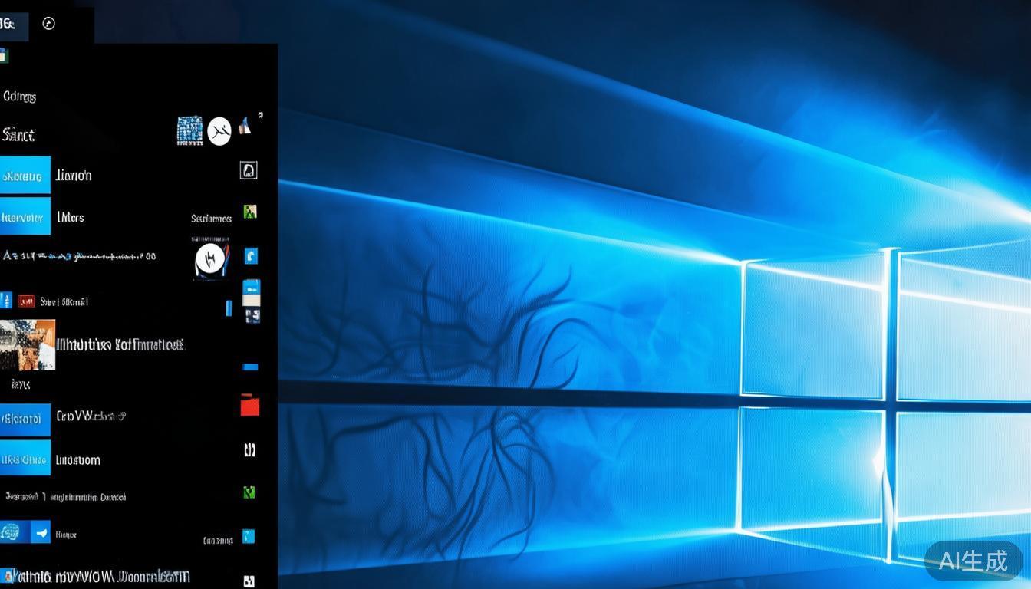
Task: Click the blue tile with the white arrow
Action: pos(41,531)
